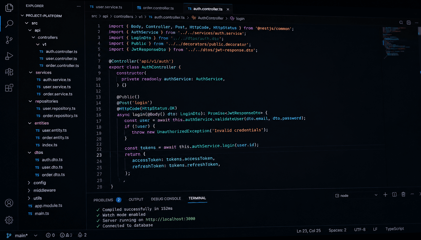The height and width of the screenshot is (240, 421).
Task: Expand the config folder
Action: click(x=29, y=183)
